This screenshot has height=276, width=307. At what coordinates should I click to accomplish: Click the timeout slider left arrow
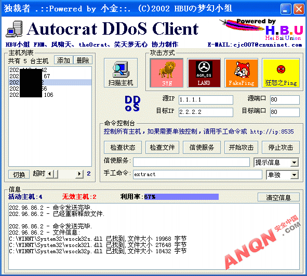coord(50,173)
